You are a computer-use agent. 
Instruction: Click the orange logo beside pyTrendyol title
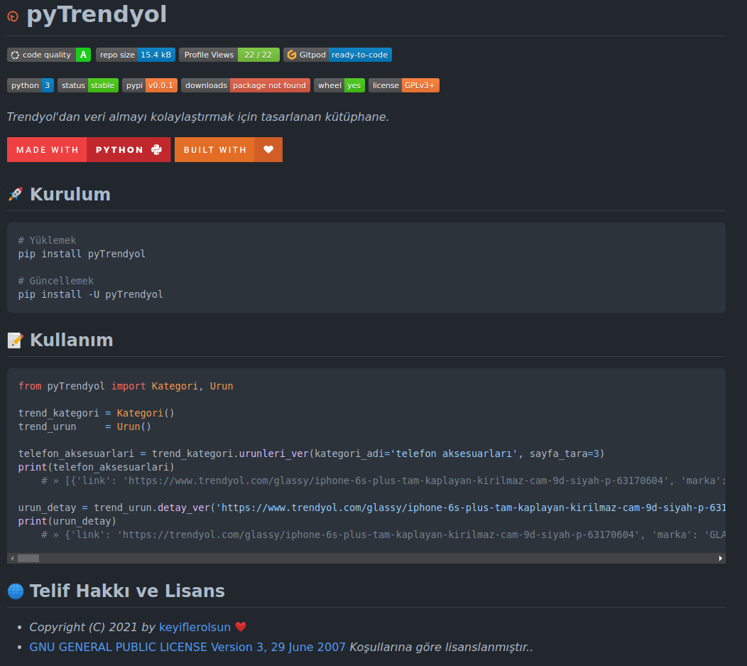13,16
